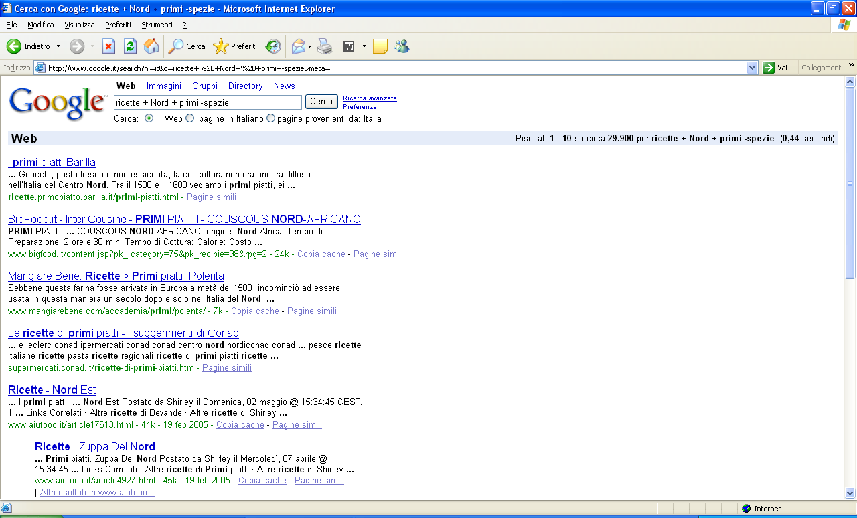Click in the address bar URL field

[395, 68]
